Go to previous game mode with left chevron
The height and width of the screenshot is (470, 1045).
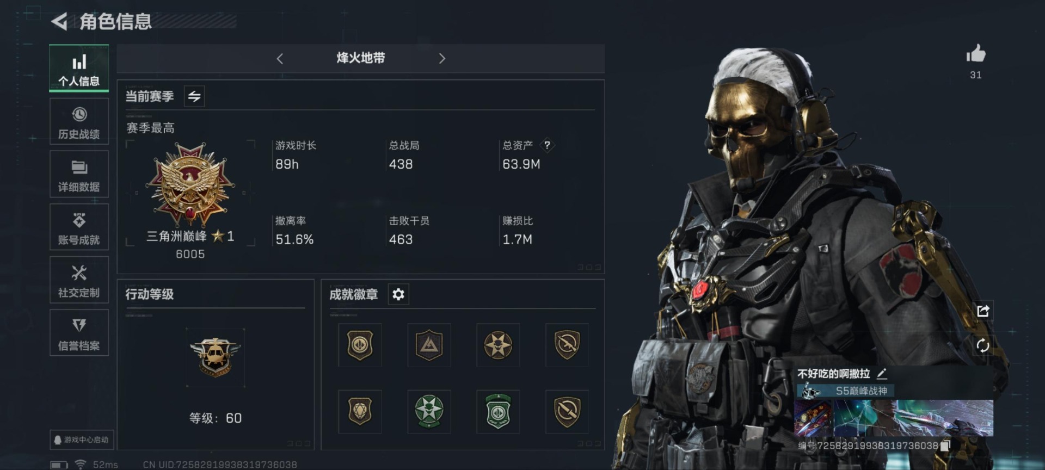click(280, 59)
